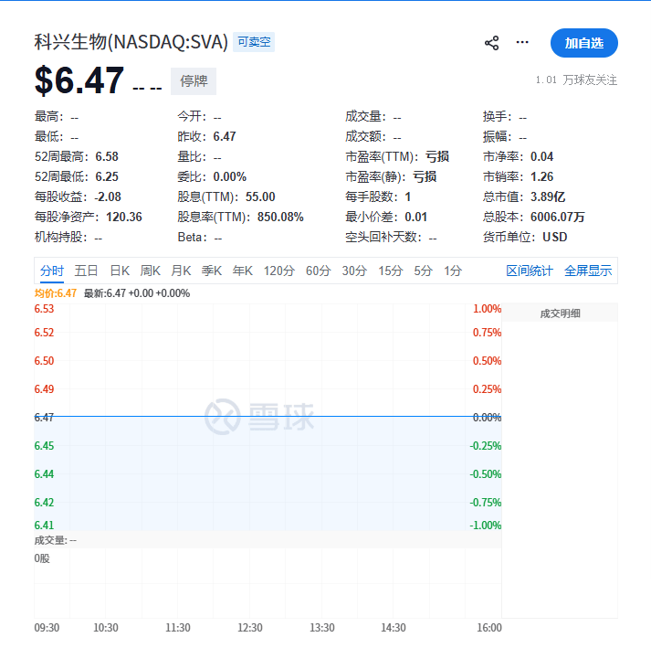651x648 pixels.
Task: Select the 分时 chart tab
Action: [x=52, y=271]
